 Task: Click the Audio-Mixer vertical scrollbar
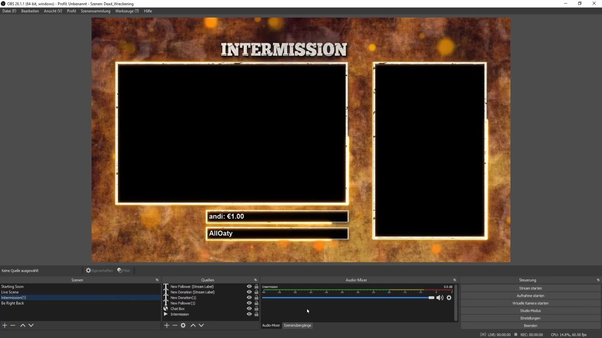[456, 303]
